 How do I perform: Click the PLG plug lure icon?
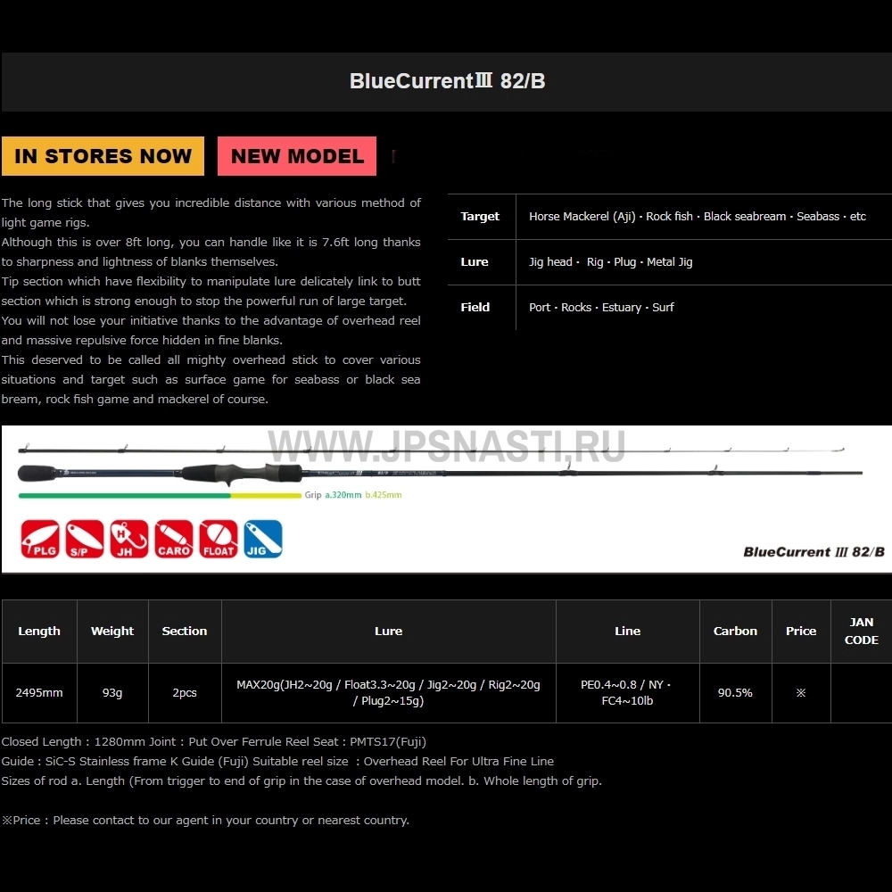pos(40,539)
